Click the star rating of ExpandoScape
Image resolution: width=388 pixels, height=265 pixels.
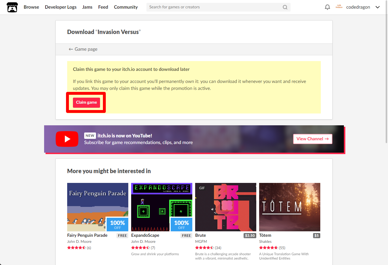pos(140,248)
